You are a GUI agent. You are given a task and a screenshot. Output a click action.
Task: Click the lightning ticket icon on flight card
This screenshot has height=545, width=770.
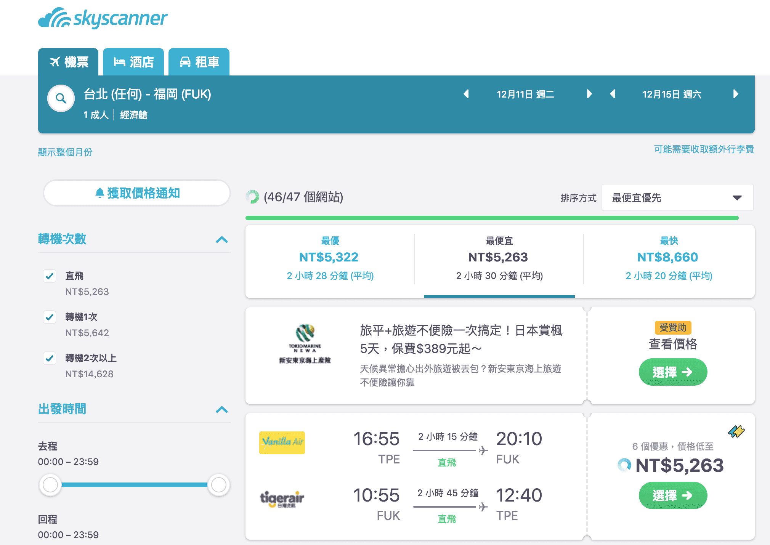click(736, 431)
